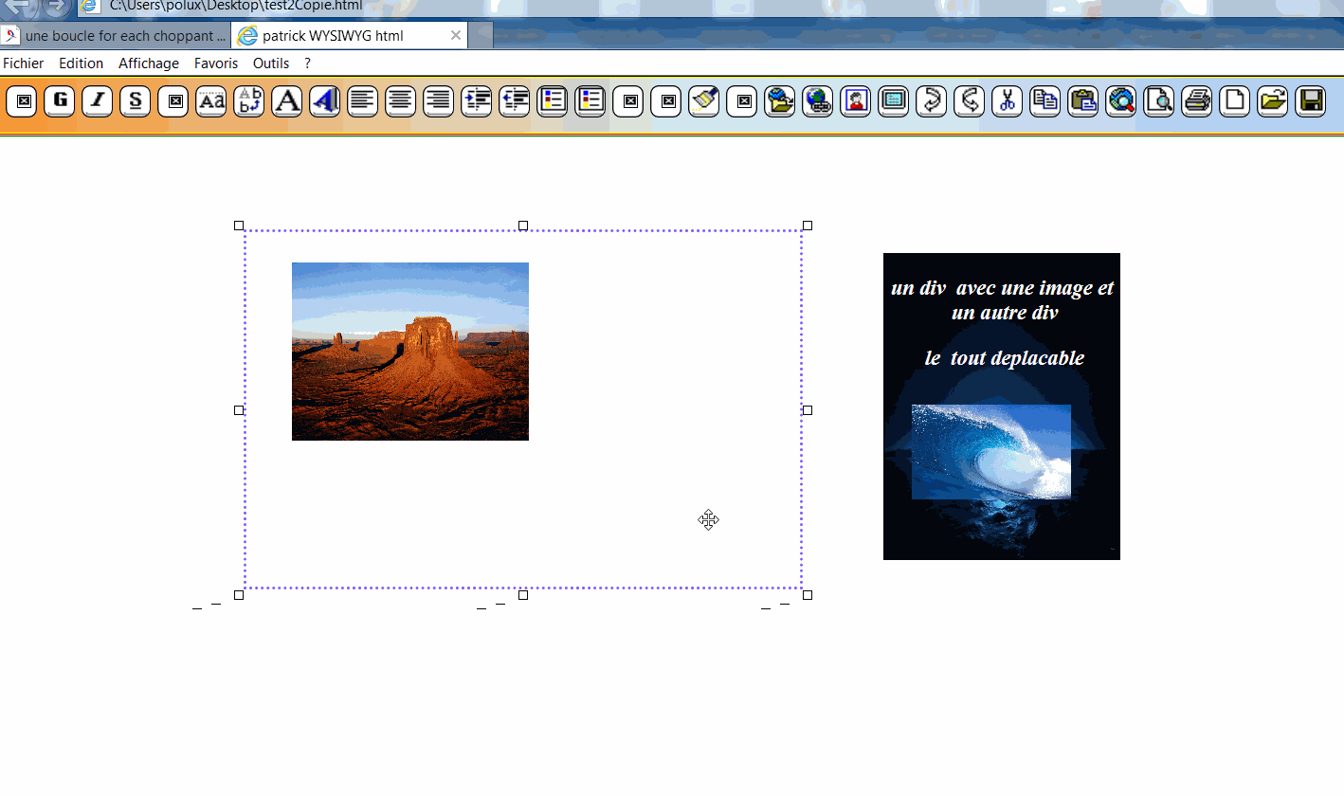Decrease the indent of the selection
Screen dimensions: 1344x796
pyautogui.click(x=515, y=100)
